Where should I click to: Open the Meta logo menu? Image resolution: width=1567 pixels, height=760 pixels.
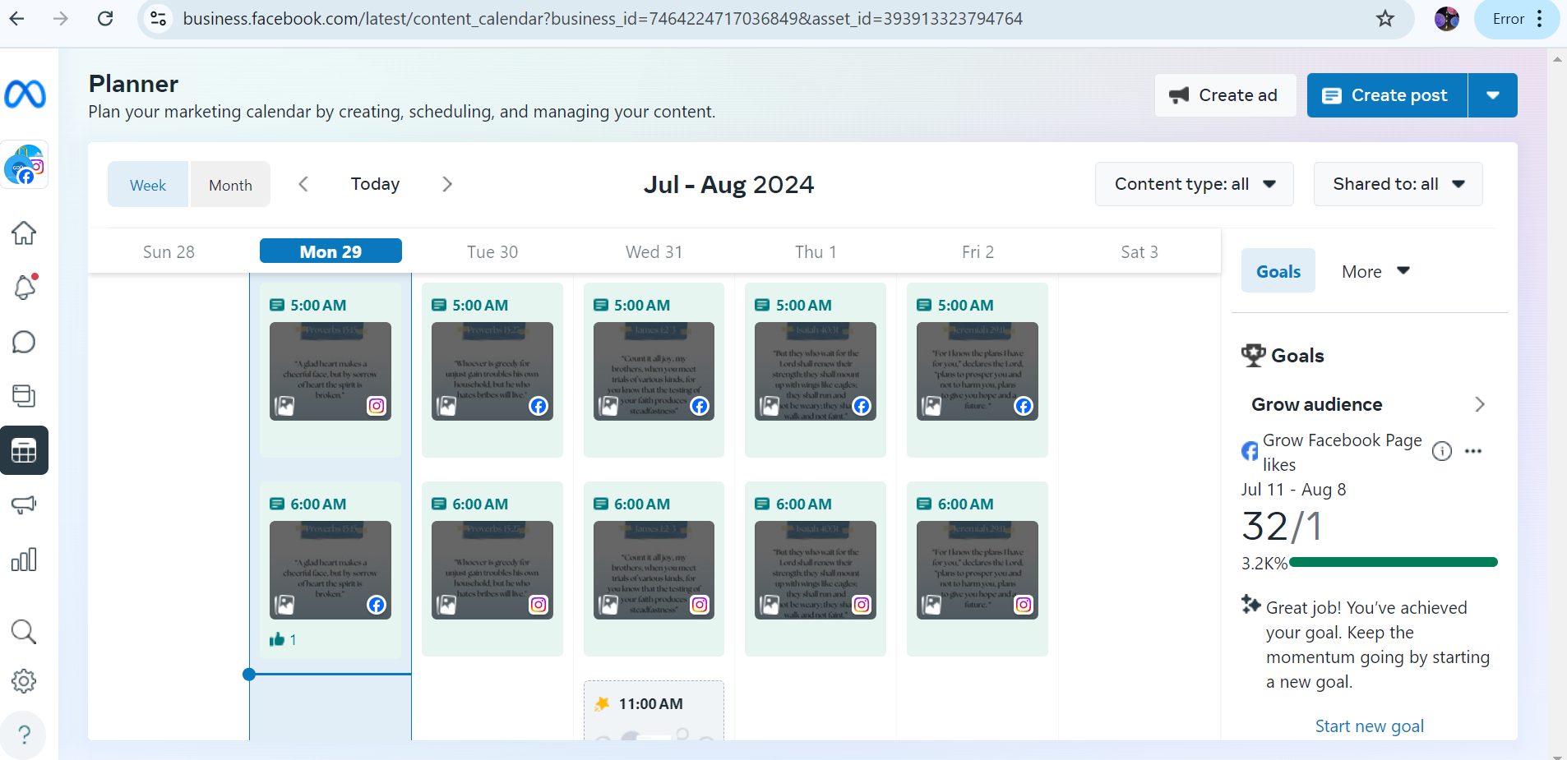[25, 94]
